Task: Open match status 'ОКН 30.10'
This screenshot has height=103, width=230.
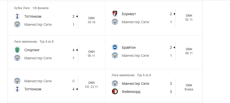Action: pos(91,20)
